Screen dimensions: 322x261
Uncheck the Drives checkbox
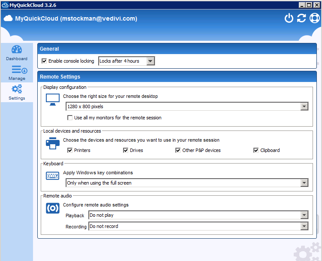pyautogui.click(x=126, y=150)
